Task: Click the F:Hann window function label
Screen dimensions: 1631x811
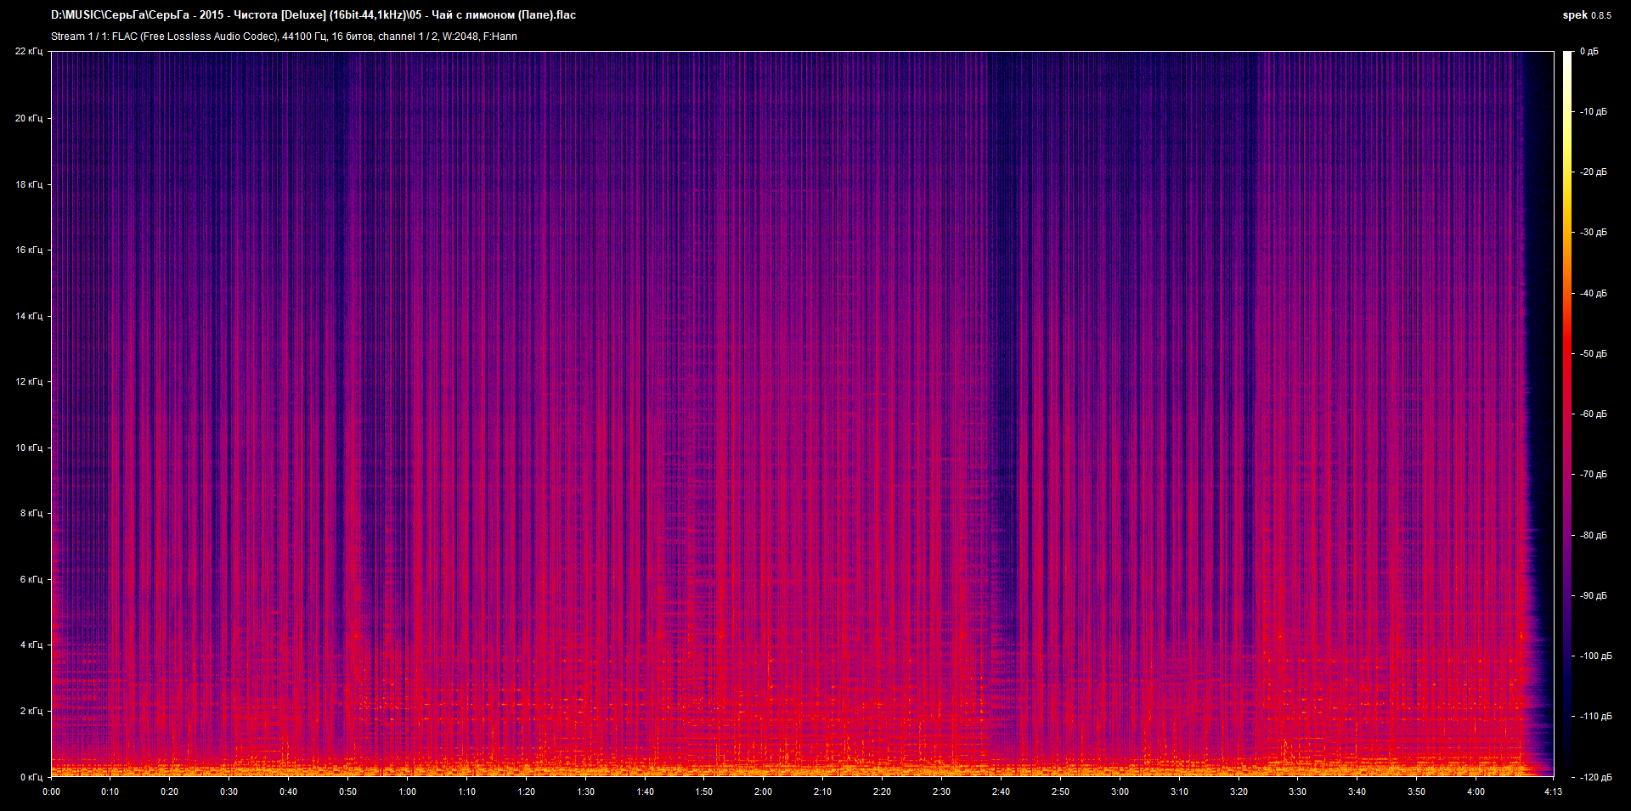Action: pos(502,37)
